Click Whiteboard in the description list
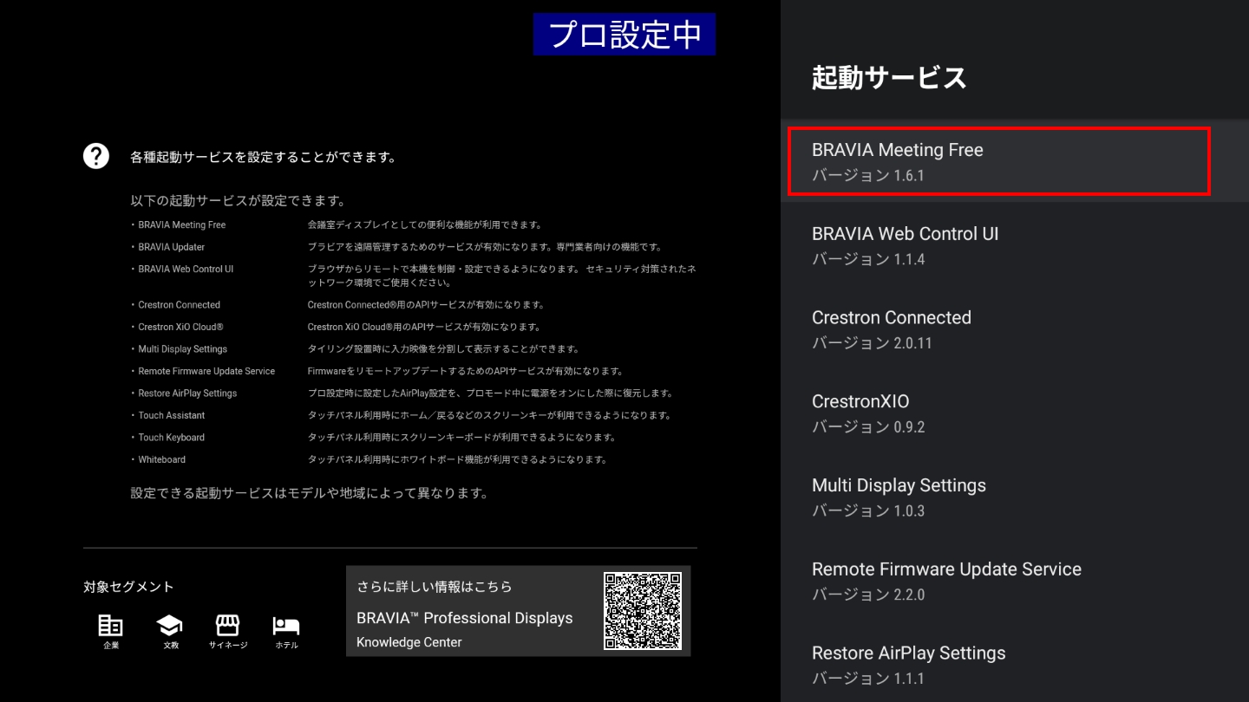1249x702 pixels. tap(161, 459)
